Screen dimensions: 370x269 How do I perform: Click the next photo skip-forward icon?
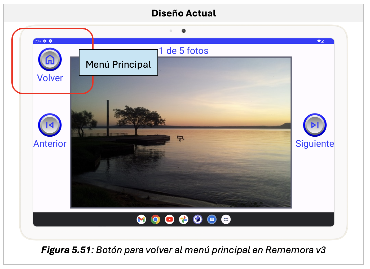coord(315,125)
